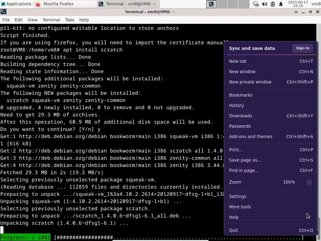Select the workspace showing the terminal icon

(x=211, y=4)
